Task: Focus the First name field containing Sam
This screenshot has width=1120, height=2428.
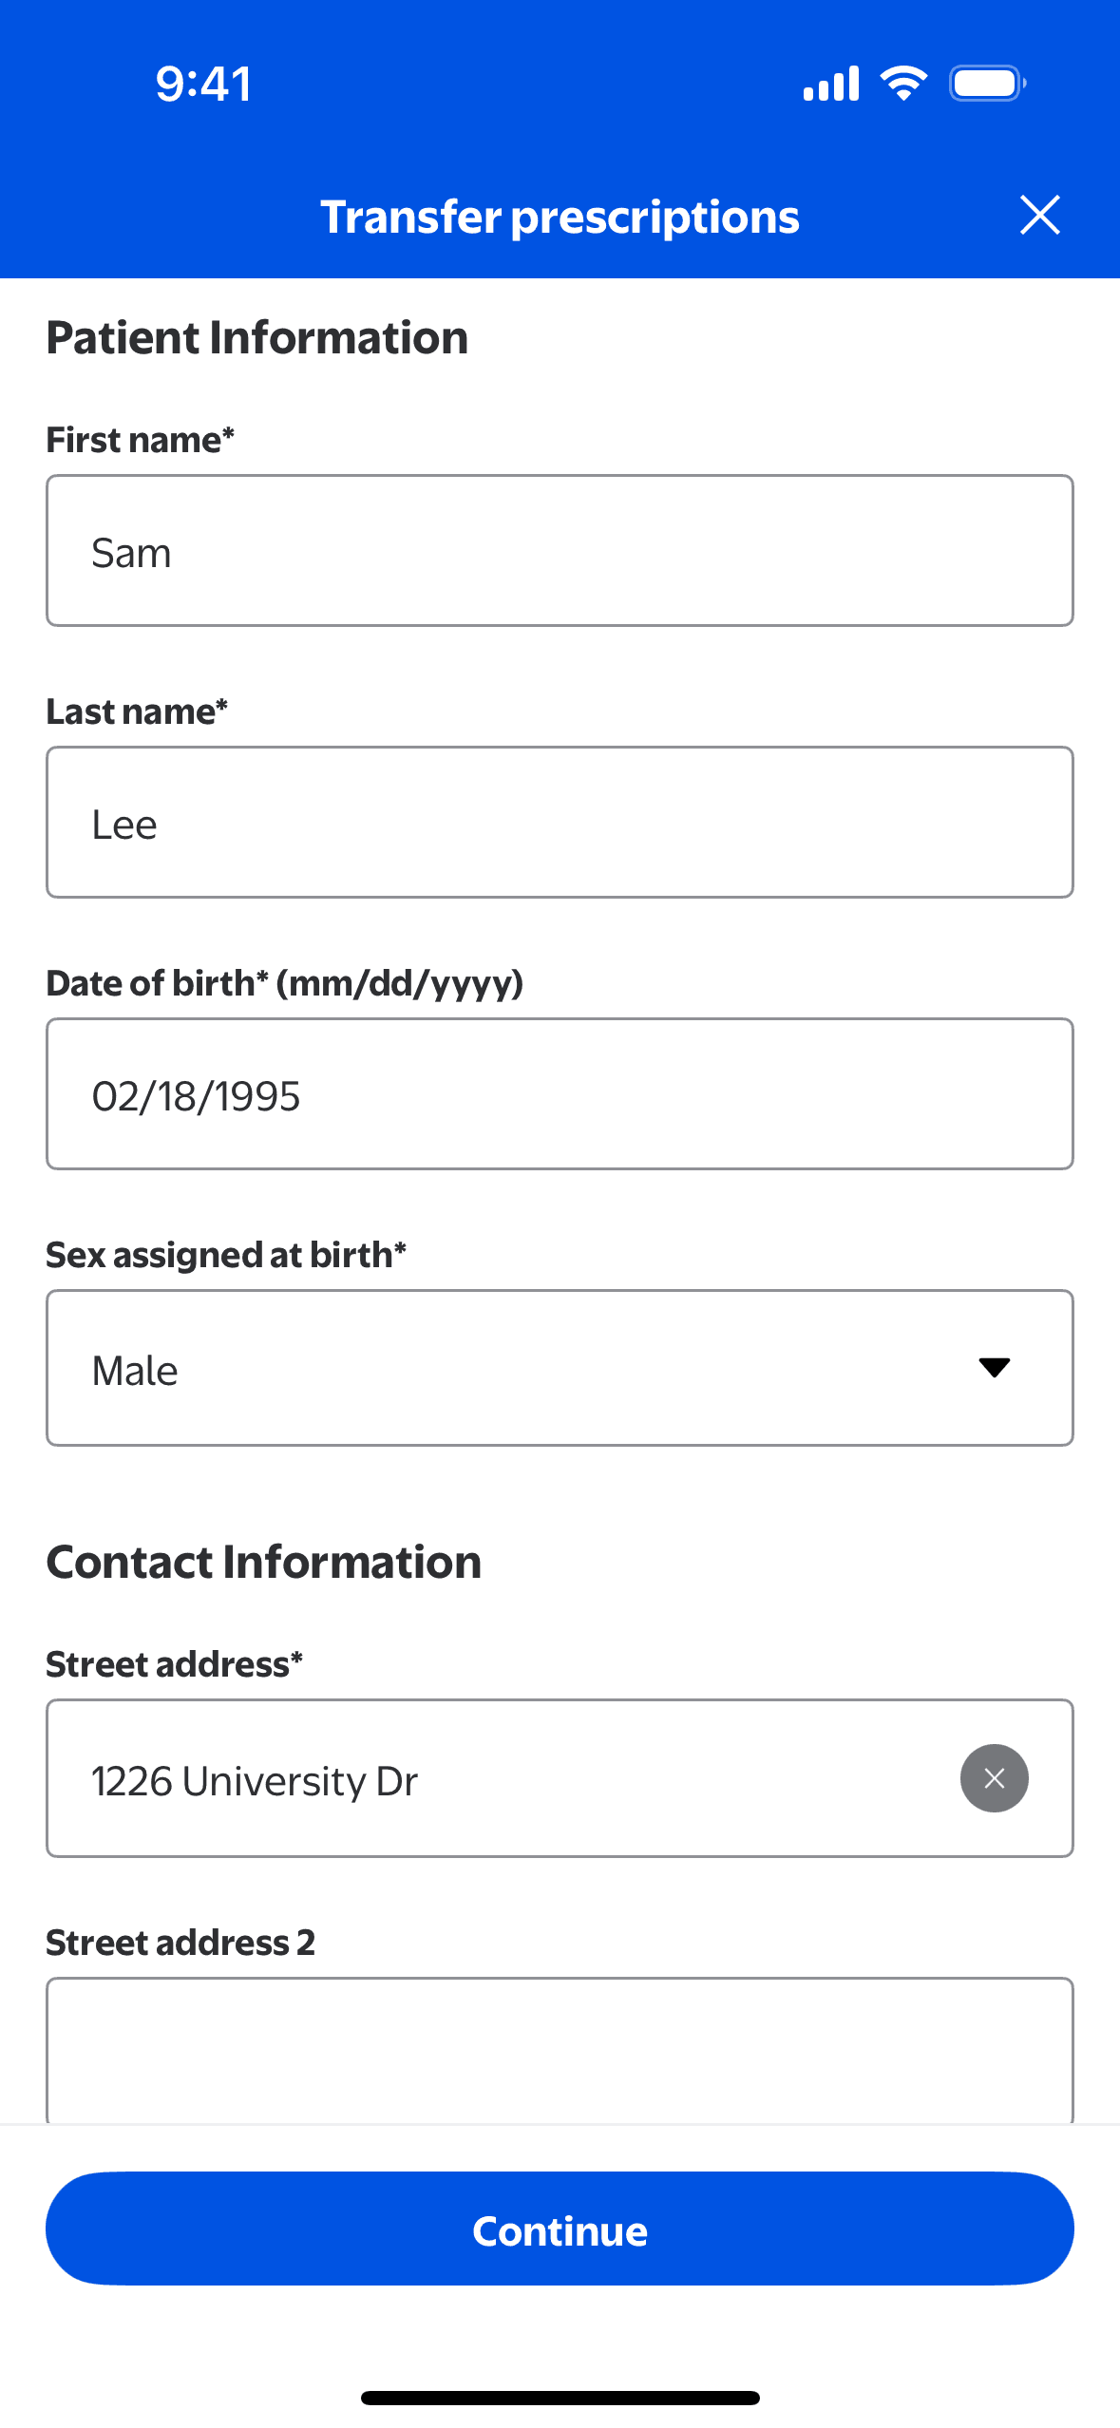Action: click(x=559, y=551)
